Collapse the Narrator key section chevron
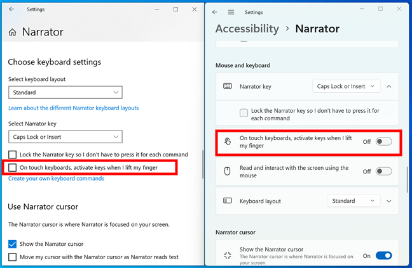Viewport: 412px width, 268px height. tap(389, 86)
